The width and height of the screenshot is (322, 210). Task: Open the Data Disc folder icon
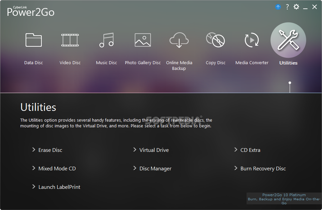34,40
